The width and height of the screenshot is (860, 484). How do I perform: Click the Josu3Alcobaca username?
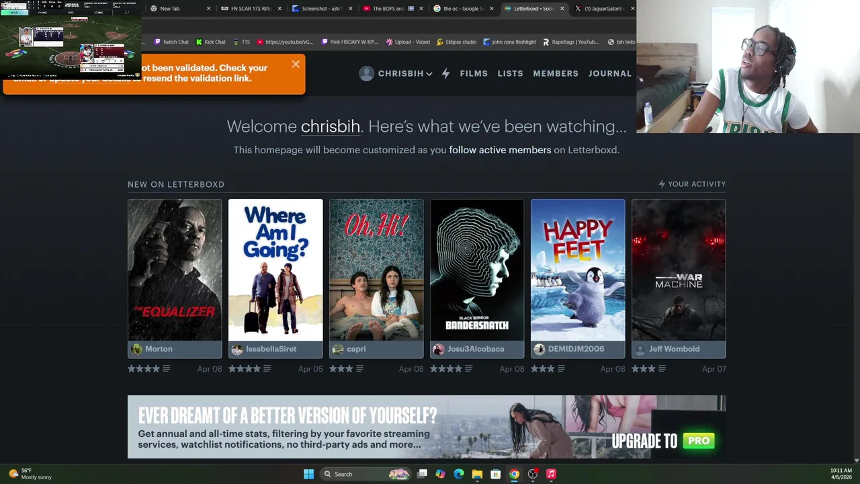click(x=476, y=349)
